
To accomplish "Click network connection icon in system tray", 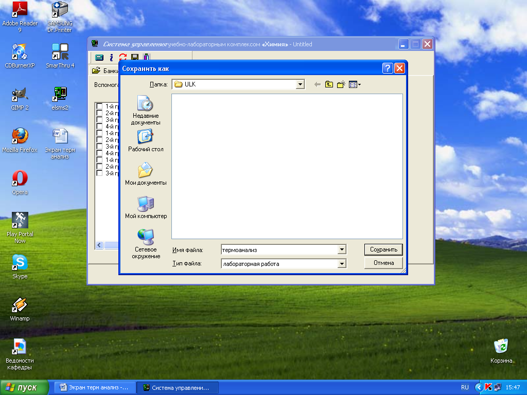I will (497, 387).
